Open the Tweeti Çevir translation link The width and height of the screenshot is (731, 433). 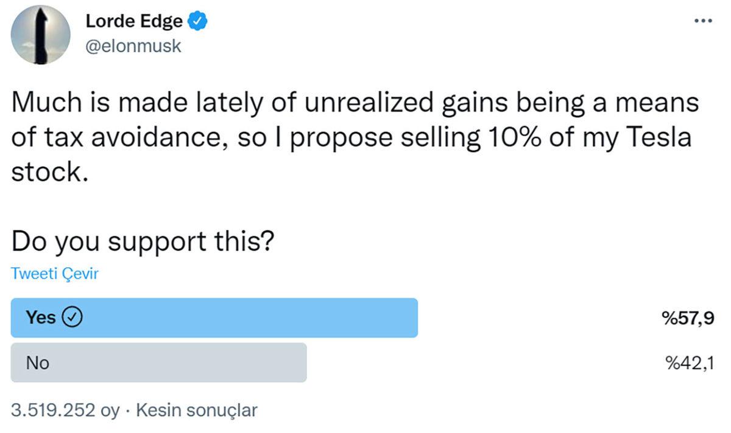point(54,273)
